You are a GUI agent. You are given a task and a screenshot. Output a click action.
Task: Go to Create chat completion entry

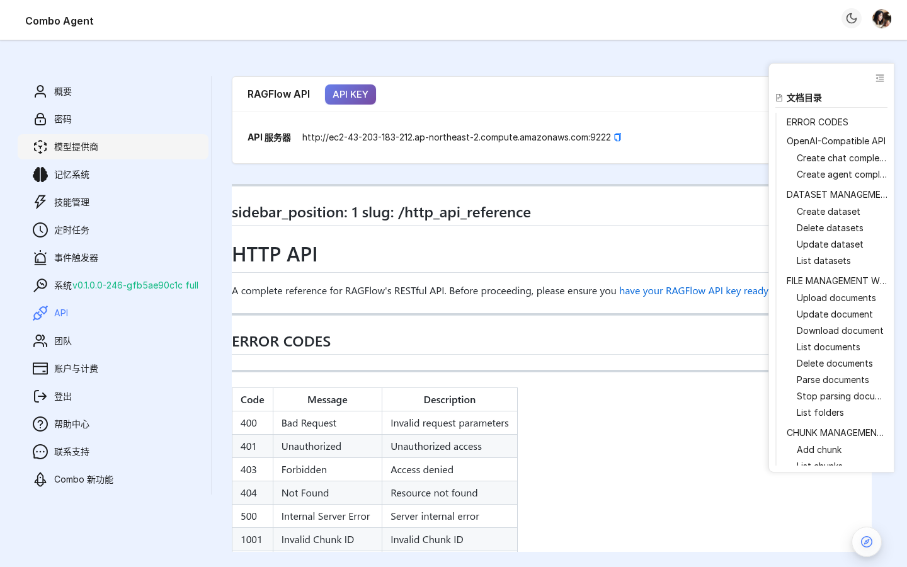(841, 158)
